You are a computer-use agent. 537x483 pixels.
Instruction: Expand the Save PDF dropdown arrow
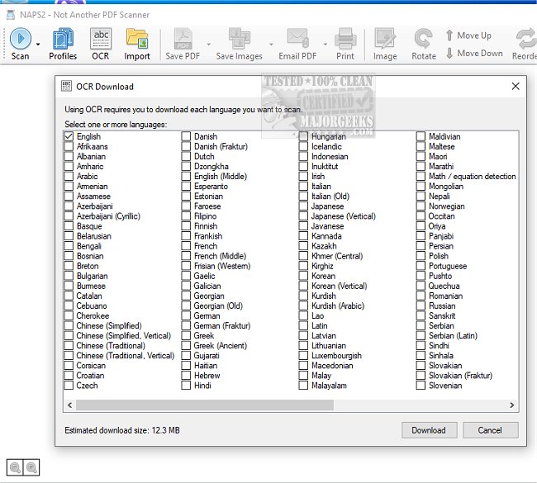208,44
